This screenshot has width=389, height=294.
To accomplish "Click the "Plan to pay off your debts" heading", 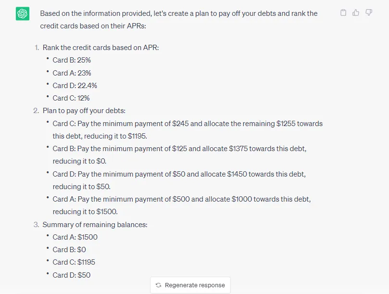I will coord(84,111).
